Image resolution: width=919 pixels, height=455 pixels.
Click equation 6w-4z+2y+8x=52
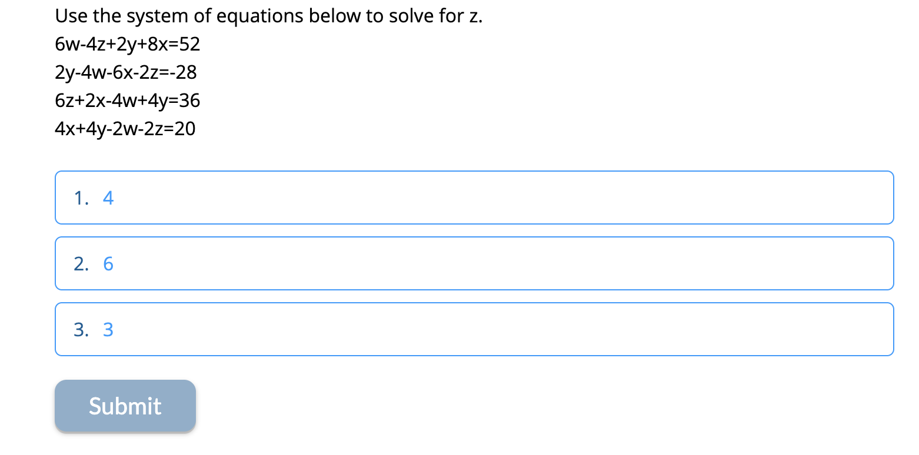tap(127, 44)
